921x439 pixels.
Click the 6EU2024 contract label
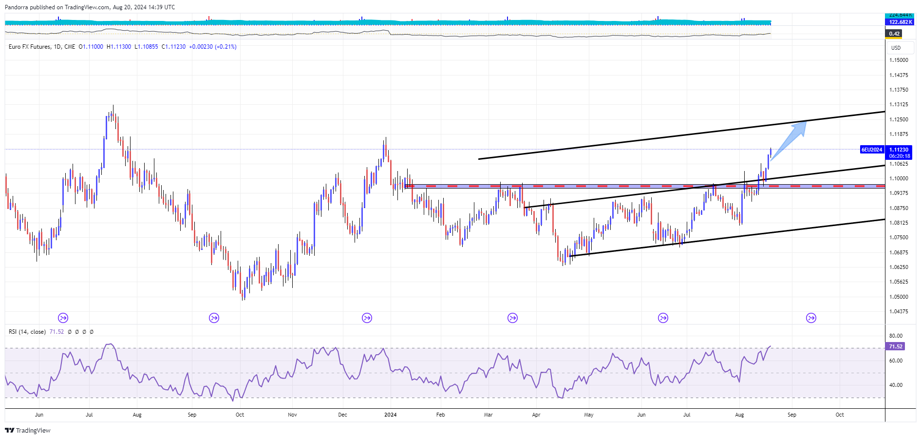tap(872, 150)
